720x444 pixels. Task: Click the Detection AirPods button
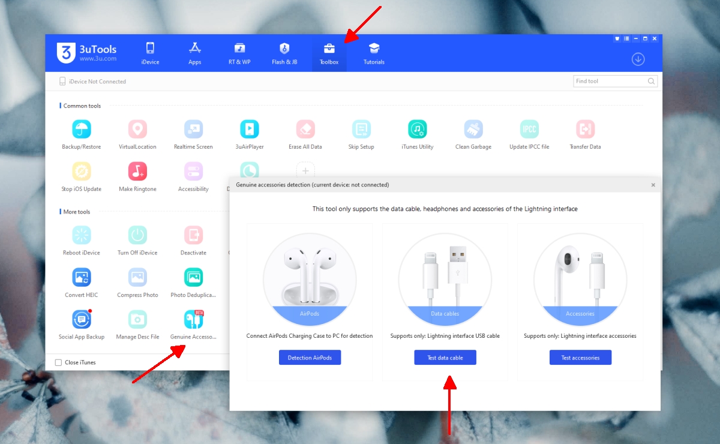coord(310,357)
